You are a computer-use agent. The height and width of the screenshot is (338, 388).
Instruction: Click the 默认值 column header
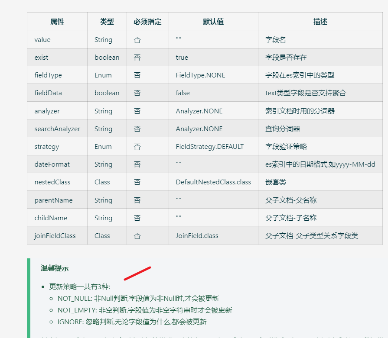[213, 21]
